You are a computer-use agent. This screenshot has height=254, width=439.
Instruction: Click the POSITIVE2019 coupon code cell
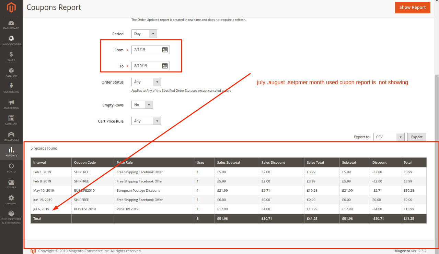click(x=93, y=209)
